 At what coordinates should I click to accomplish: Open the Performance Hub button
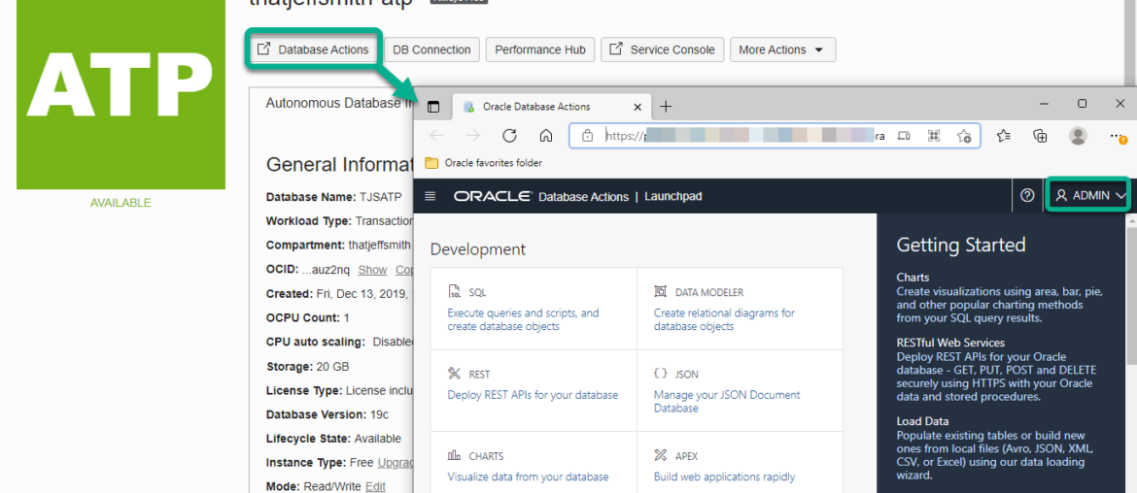click(x=540, y=49)
